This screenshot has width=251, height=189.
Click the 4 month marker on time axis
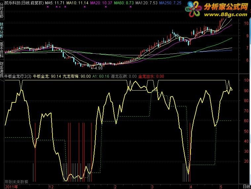pyautogui.click(x=191, y=187)
